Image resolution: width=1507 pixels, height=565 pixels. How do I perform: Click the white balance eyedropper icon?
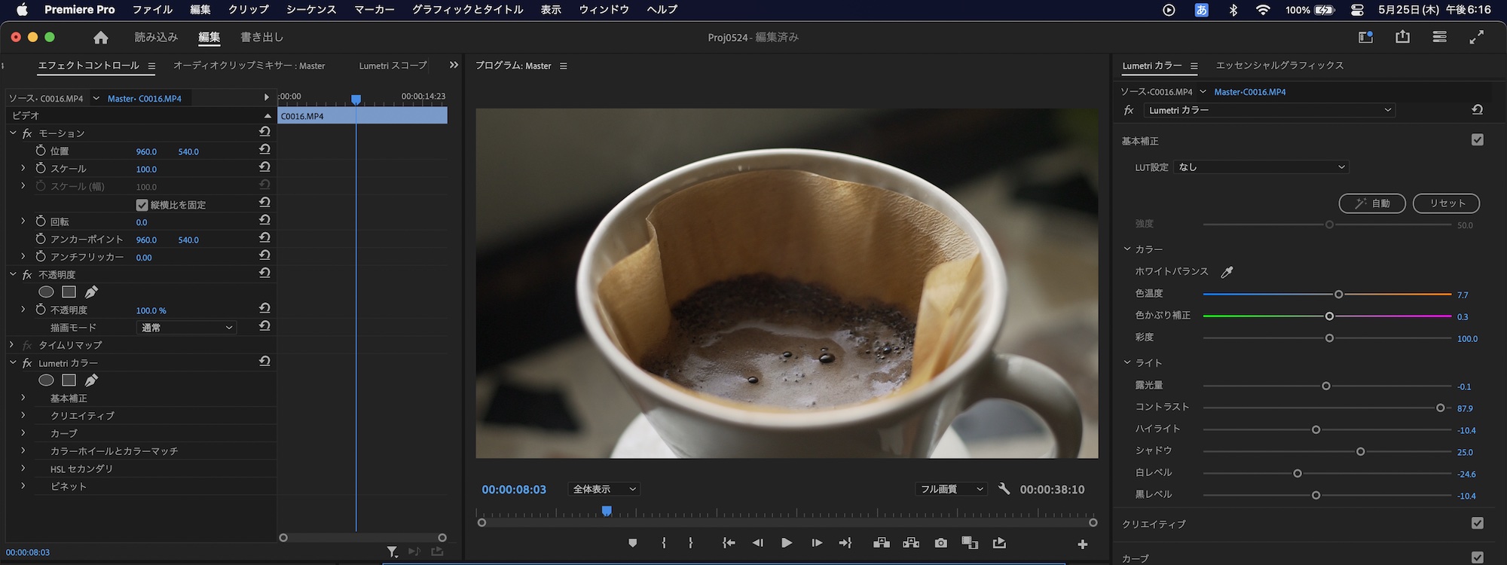(x=1227, y=272)
